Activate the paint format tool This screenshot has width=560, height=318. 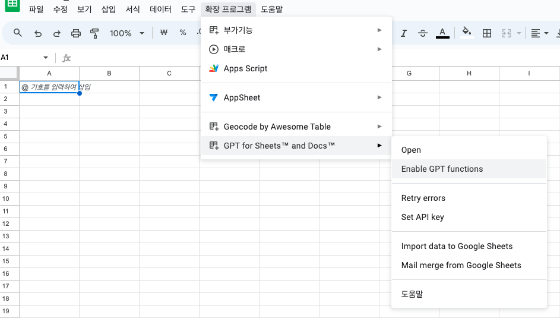(94, 33)
